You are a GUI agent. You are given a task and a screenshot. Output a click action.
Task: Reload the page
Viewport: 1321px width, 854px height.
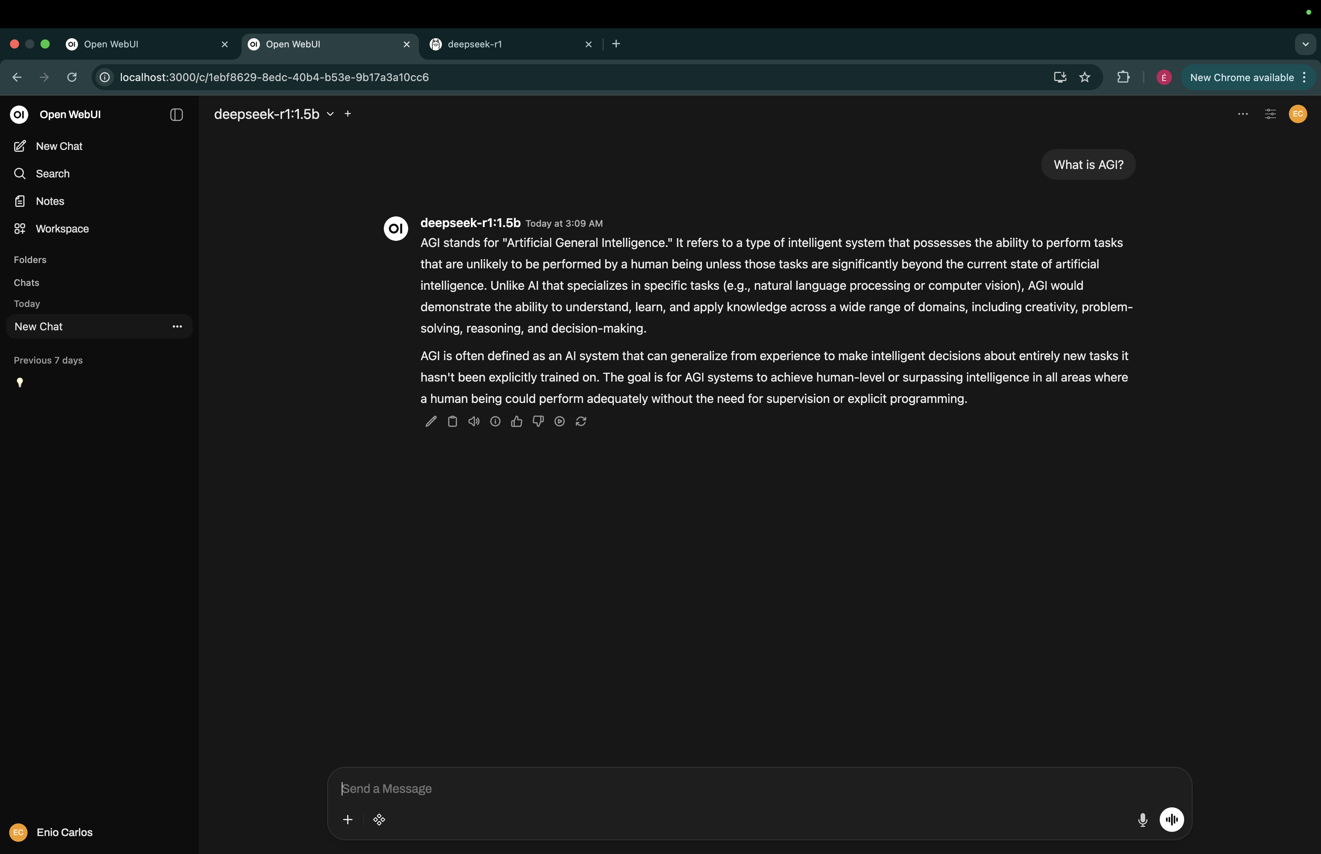71,77
